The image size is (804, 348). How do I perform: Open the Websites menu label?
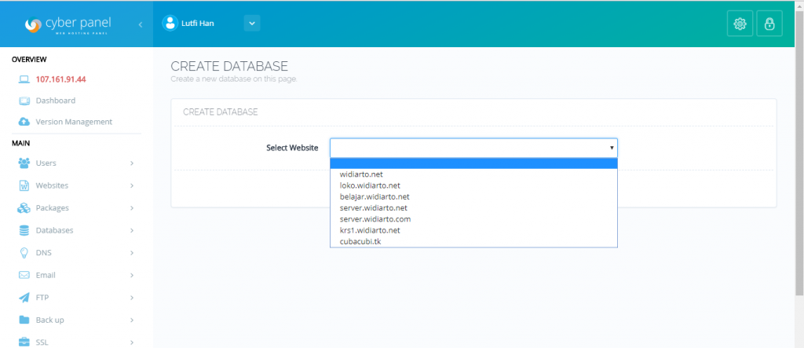point(52,185)
